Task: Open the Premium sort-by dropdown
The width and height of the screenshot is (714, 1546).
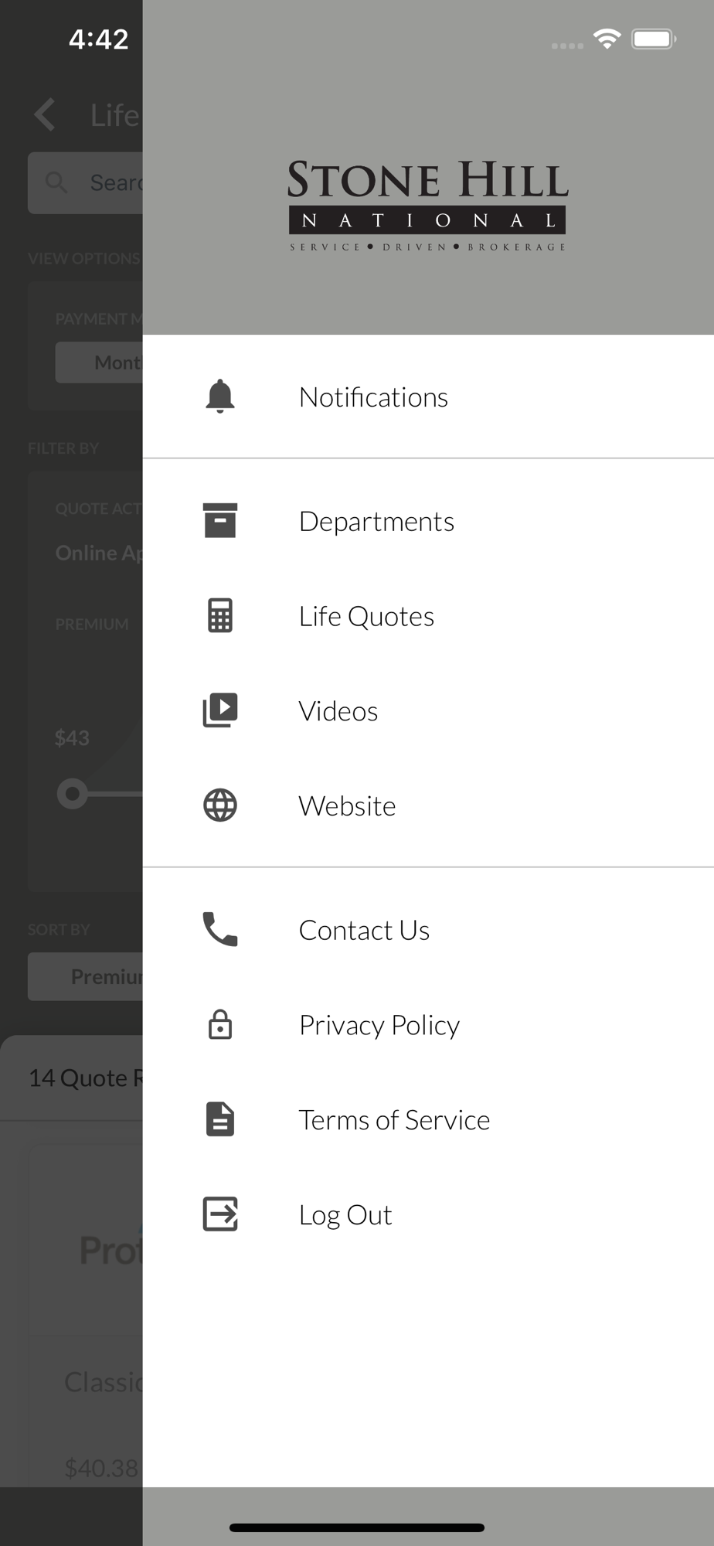Action: (x=85, y=976)
